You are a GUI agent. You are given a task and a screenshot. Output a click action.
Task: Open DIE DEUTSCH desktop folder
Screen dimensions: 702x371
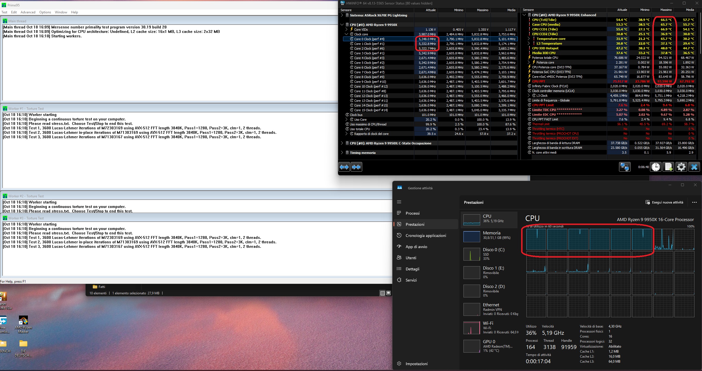[x=23, y=348]
